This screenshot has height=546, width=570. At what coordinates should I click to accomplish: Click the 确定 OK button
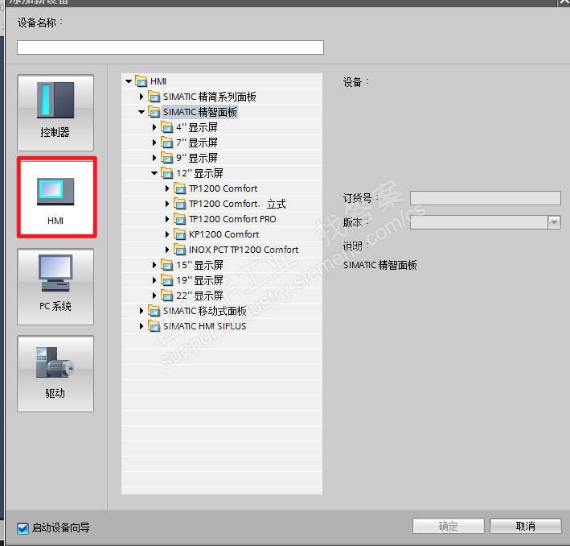click(x=449, y=526)
